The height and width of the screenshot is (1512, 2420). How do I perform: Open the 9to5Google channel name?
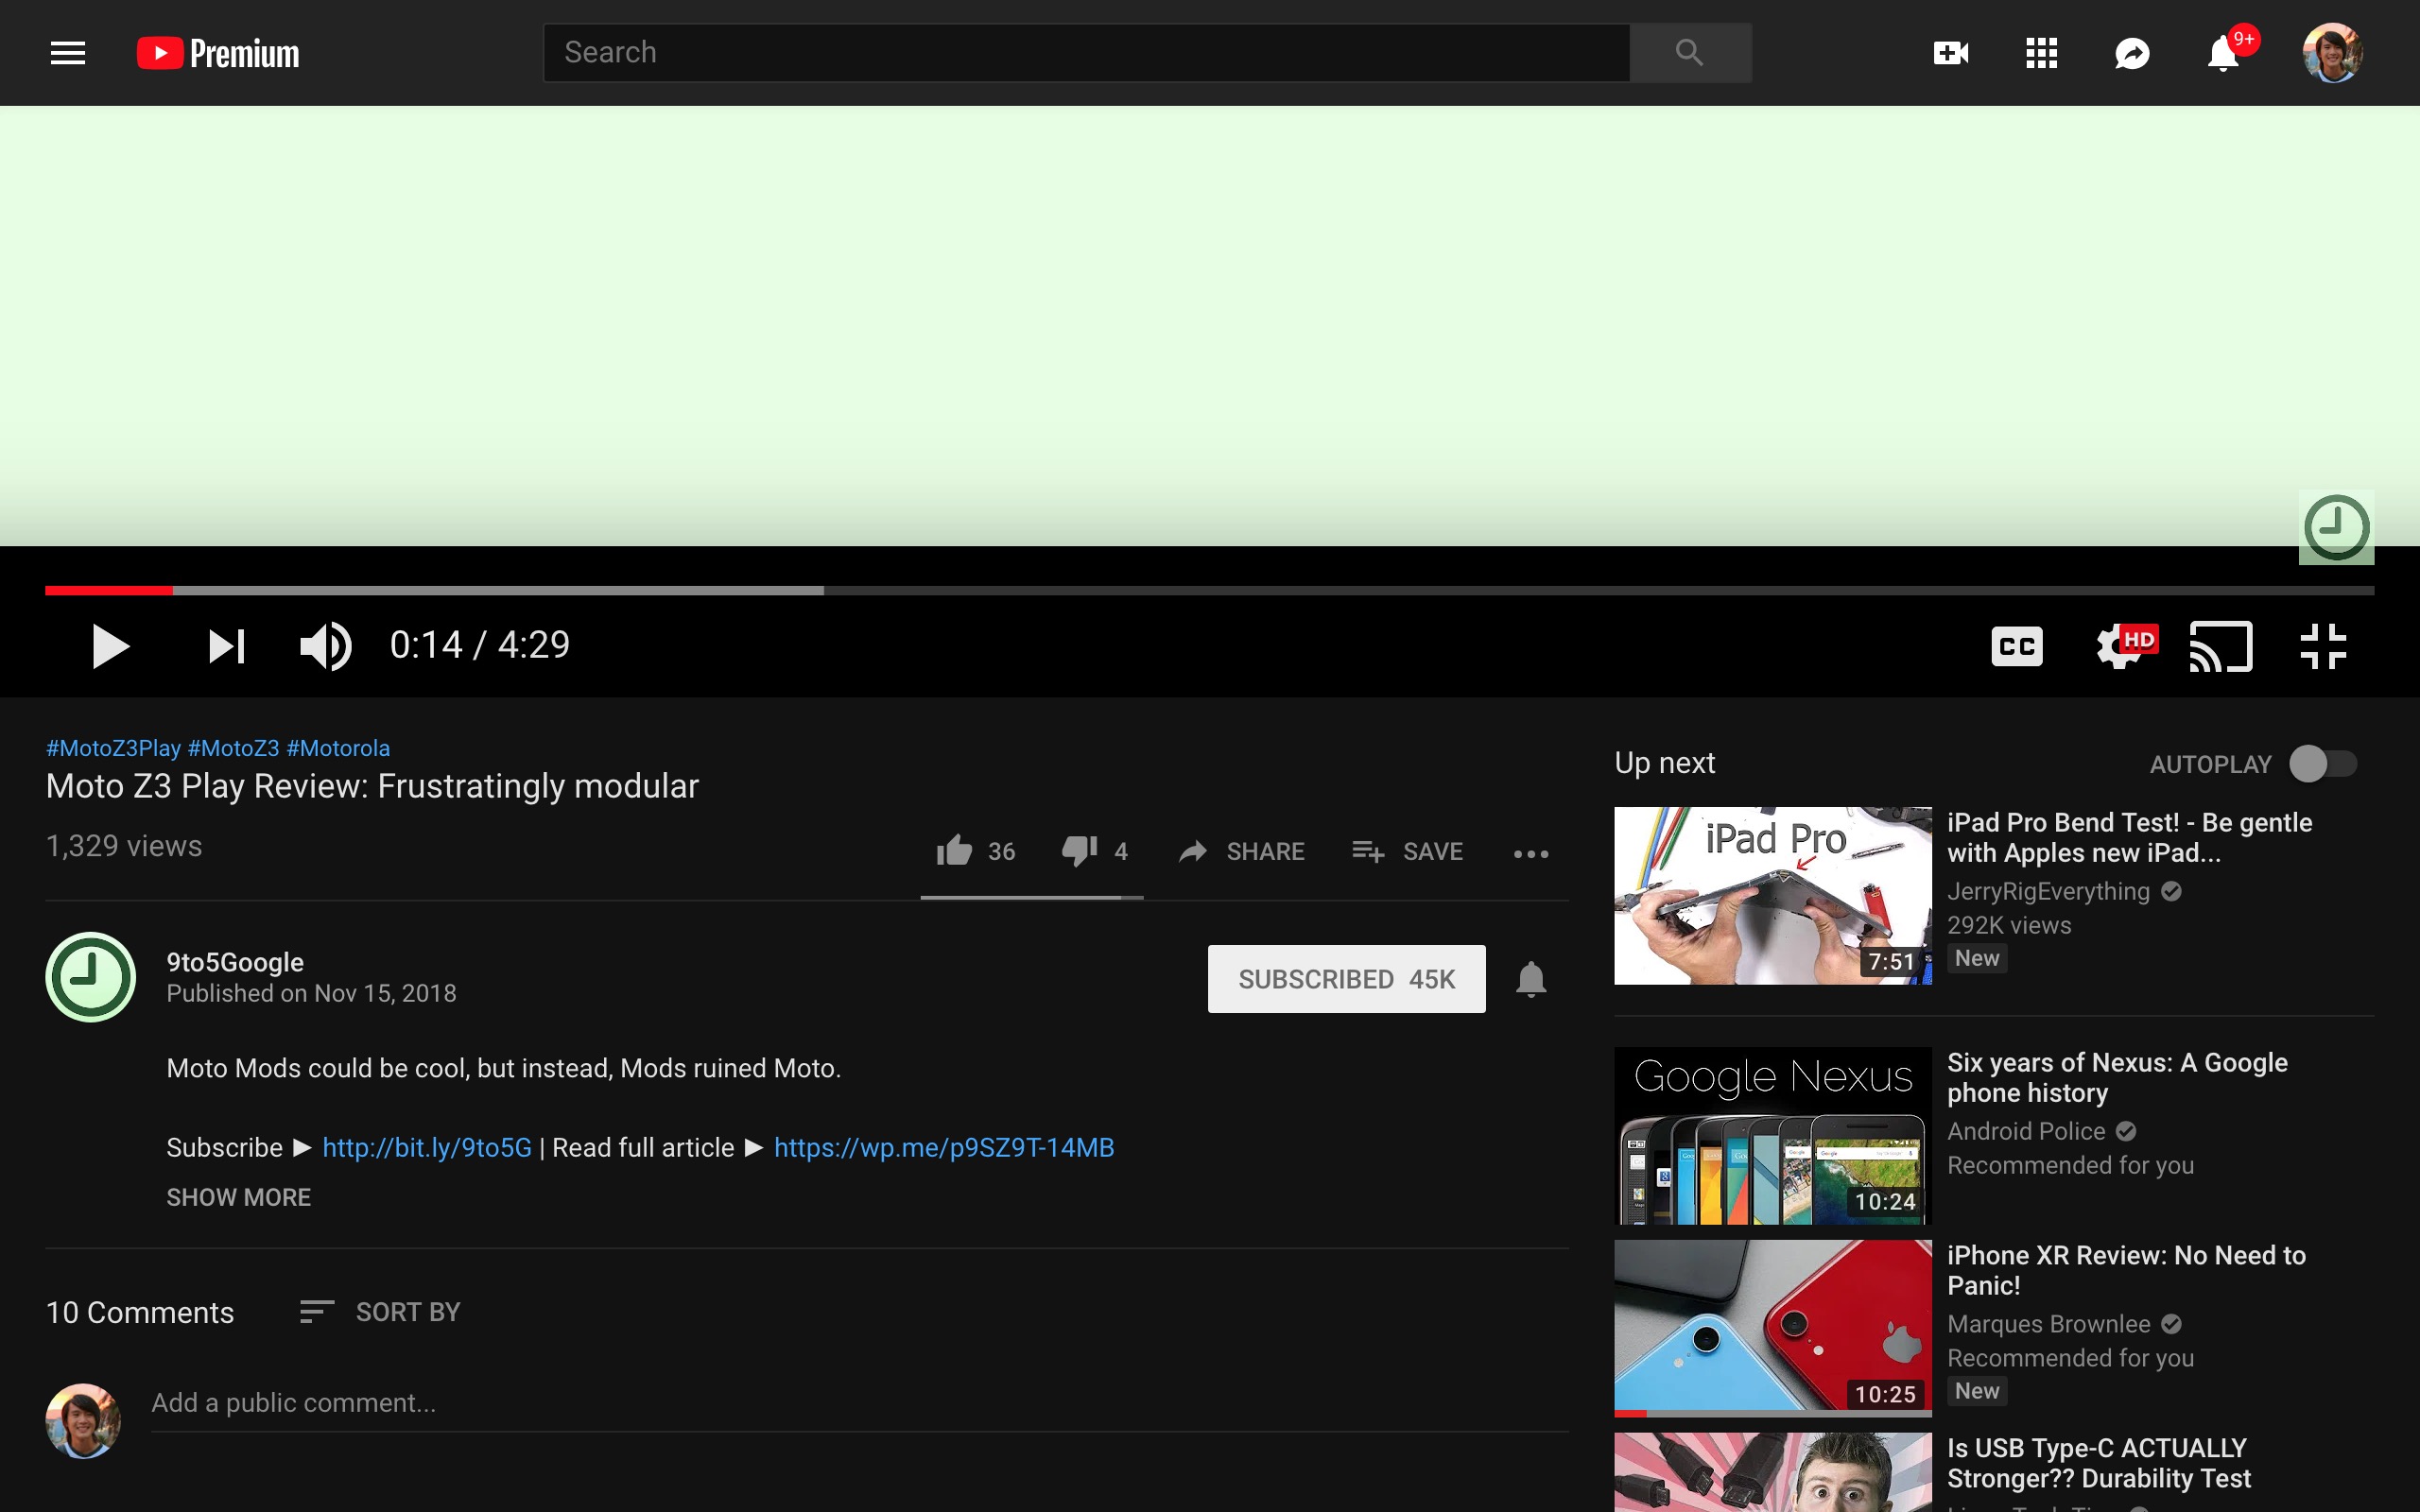click(235, 962)
